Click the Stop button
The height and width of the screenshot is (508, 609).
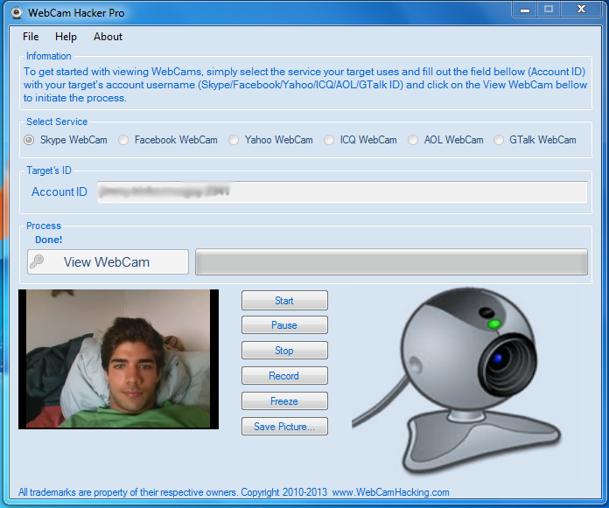(x=284, y=351)
